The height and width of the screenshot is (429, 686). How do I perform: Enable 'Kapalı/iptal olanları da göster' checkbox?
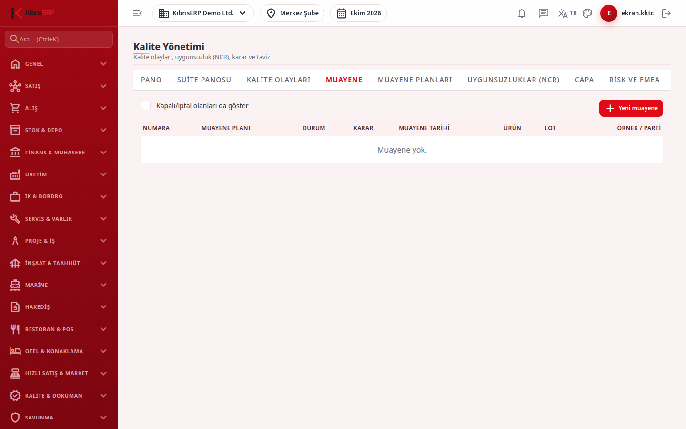146,105
